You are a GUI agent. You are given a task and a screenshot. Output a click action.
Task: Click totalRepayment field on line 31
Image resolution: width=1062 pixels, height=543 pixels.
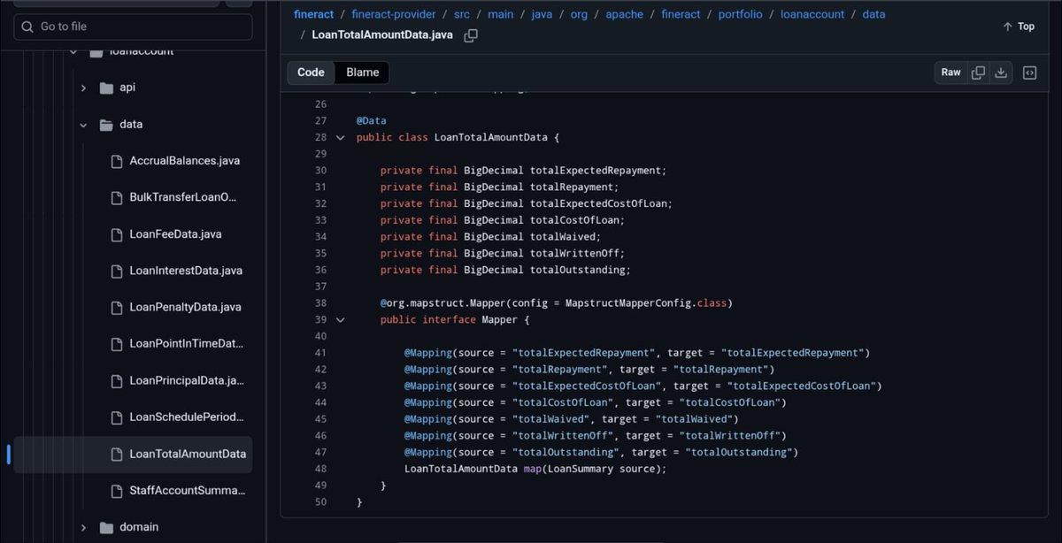coord(572,187)
